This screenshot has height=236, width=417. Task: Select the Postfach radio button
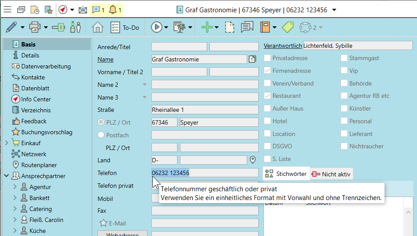point(101,135)
